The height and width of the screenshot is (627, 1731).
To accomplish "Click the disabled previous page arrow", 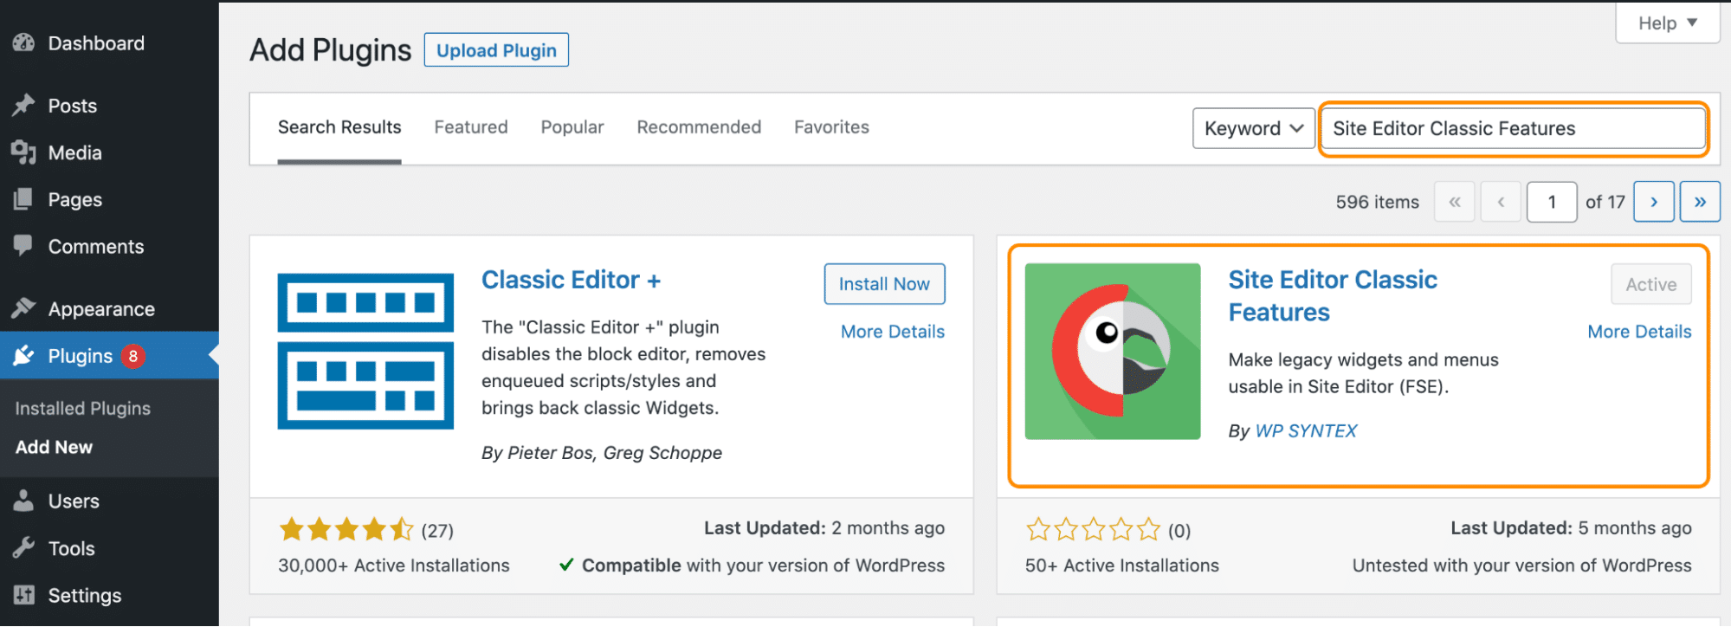I will pyautogui.click(x=1501, y=202).
